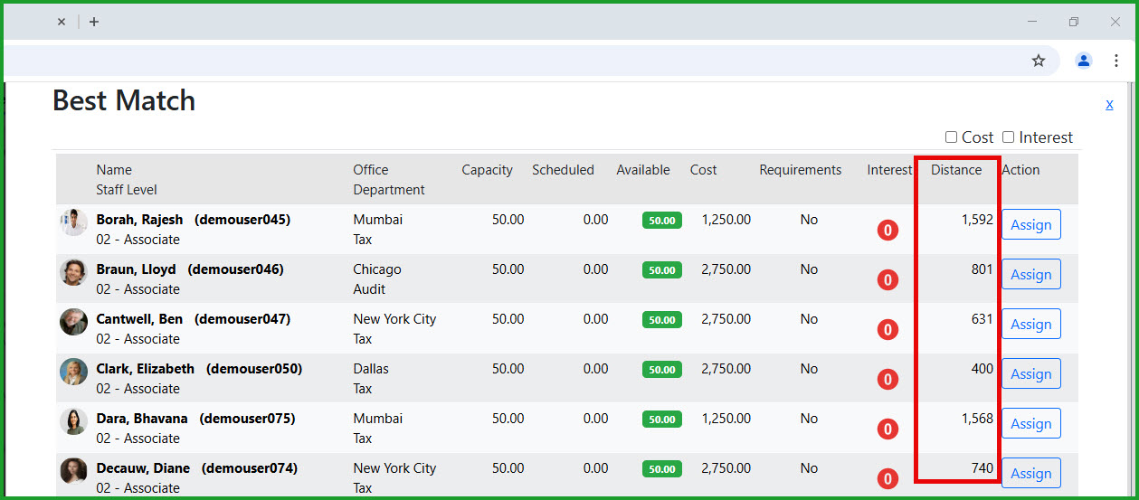Viewport: 1139px width, 500px height.
Task: Click the Best Match heading
Action: click(x=124, y=100)
